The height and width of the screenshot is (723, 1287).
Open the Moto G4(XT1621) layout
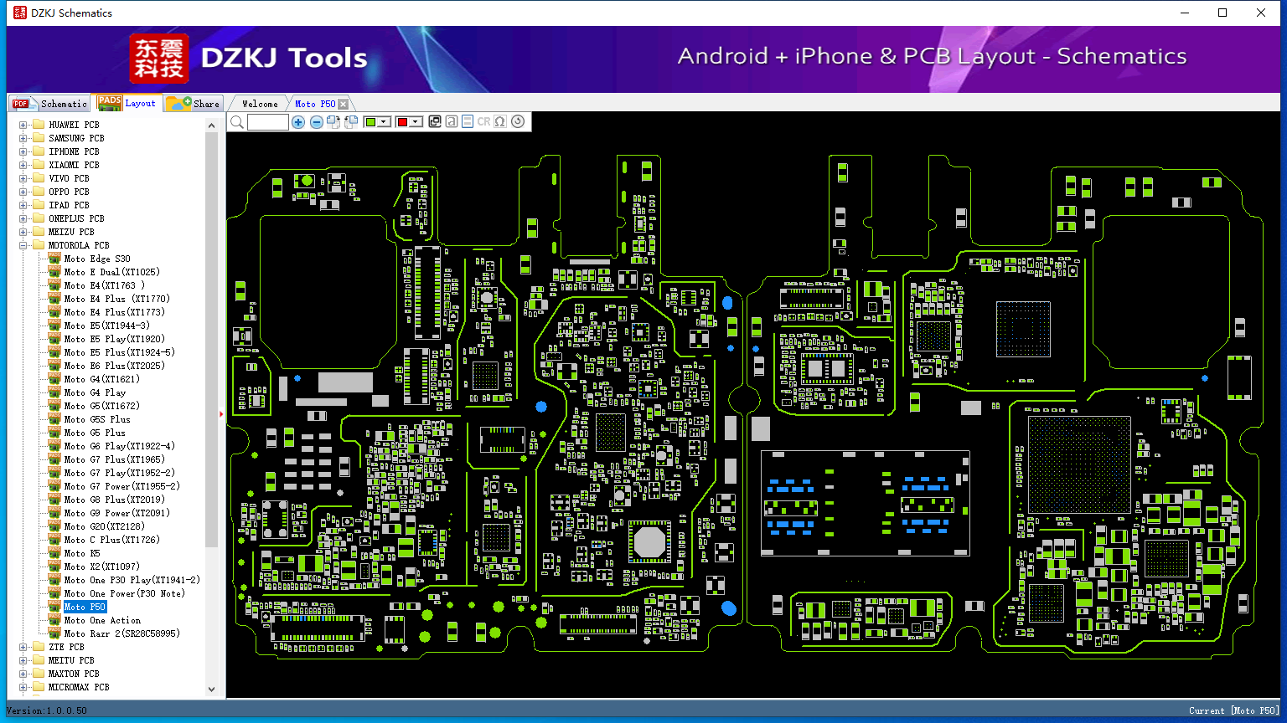[101, 379]
